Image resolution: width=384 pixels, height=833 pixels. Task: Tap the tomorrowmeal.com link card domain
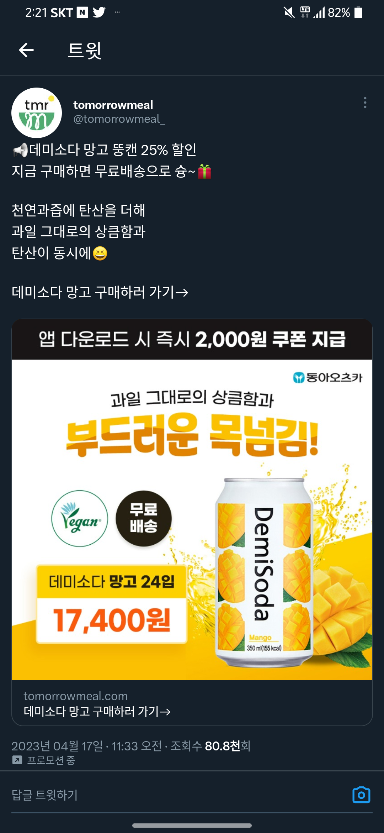coord(76,696)
